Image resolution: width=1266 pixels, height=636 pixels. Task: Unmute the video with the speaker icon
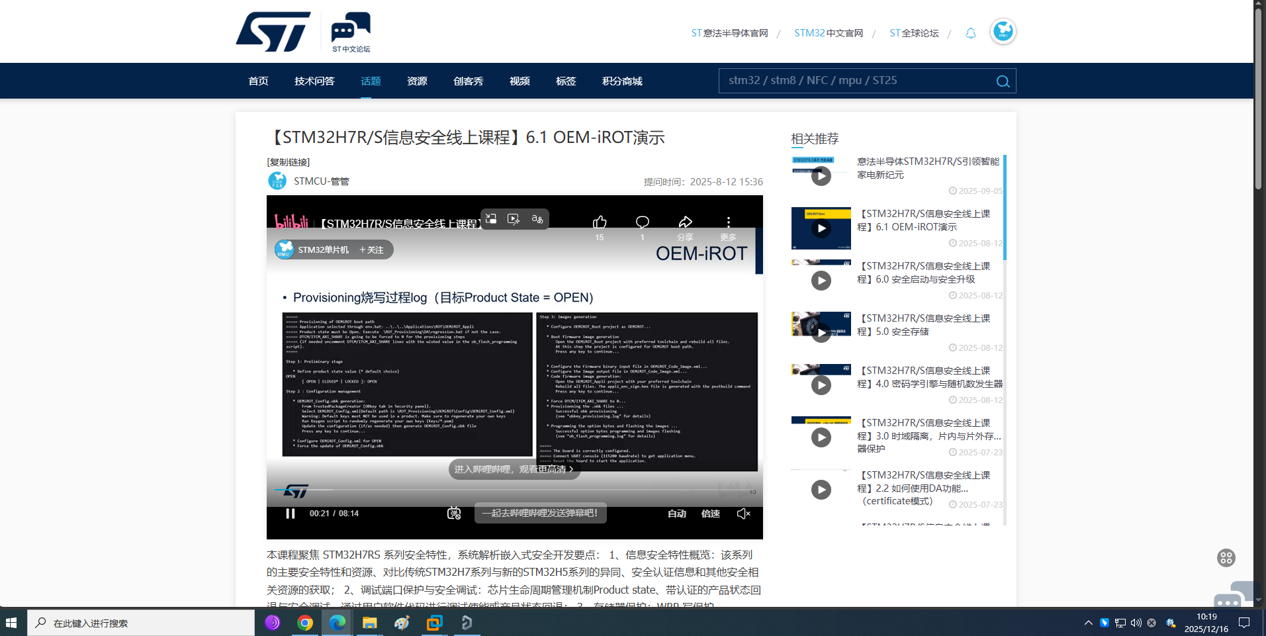744,514
